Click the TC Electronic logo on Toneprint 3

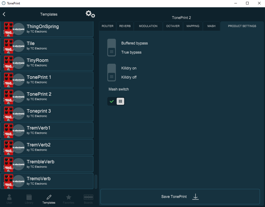[19, 114]
